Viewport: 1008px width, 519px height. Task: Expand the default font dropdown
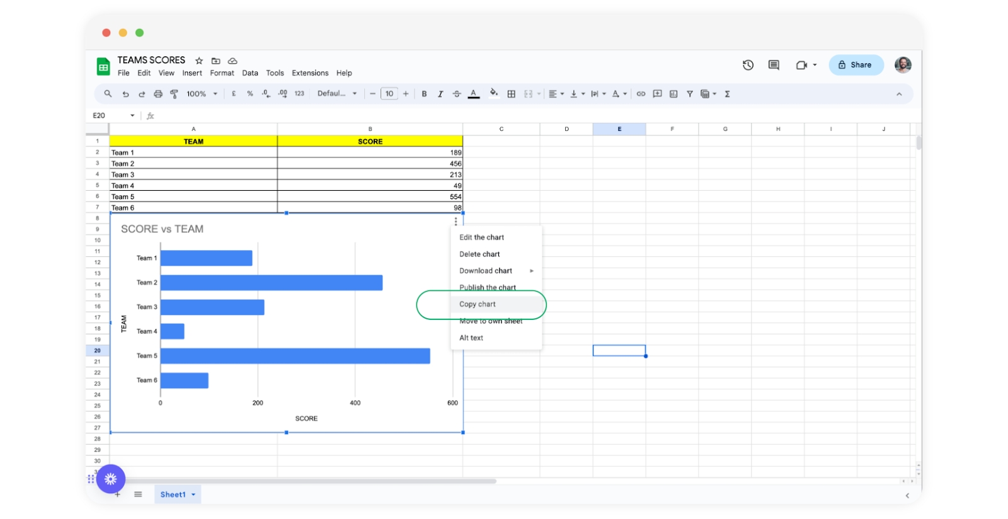[x=337, y=94]
